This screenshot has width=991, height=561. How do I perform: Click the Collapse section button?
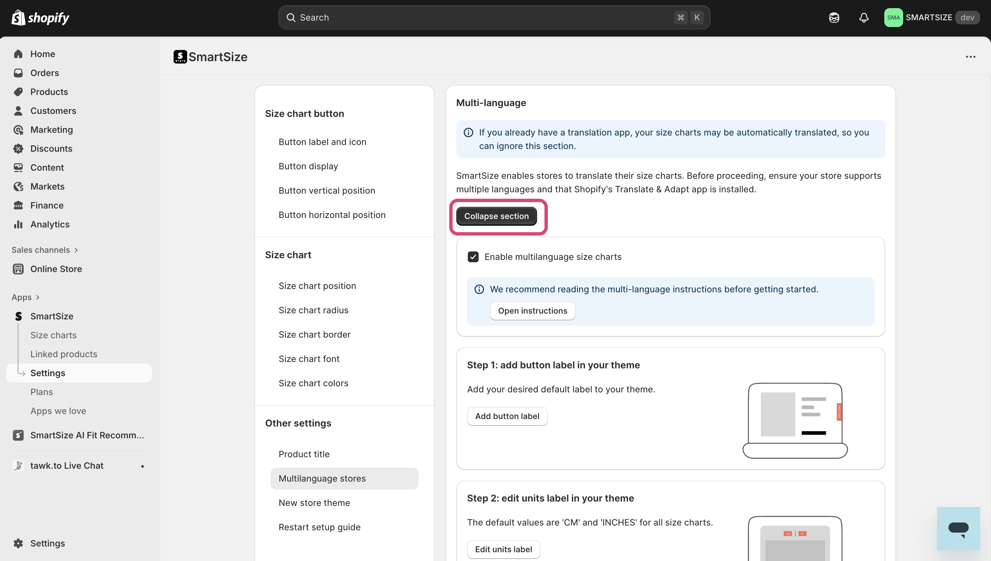tap(496, 217)
